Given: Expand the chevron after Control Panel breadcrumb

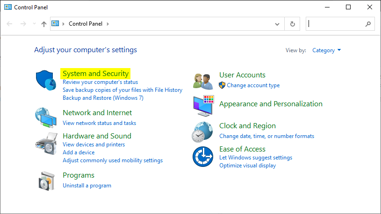Looking at the screenshot, I should click(x=108, y=24).
